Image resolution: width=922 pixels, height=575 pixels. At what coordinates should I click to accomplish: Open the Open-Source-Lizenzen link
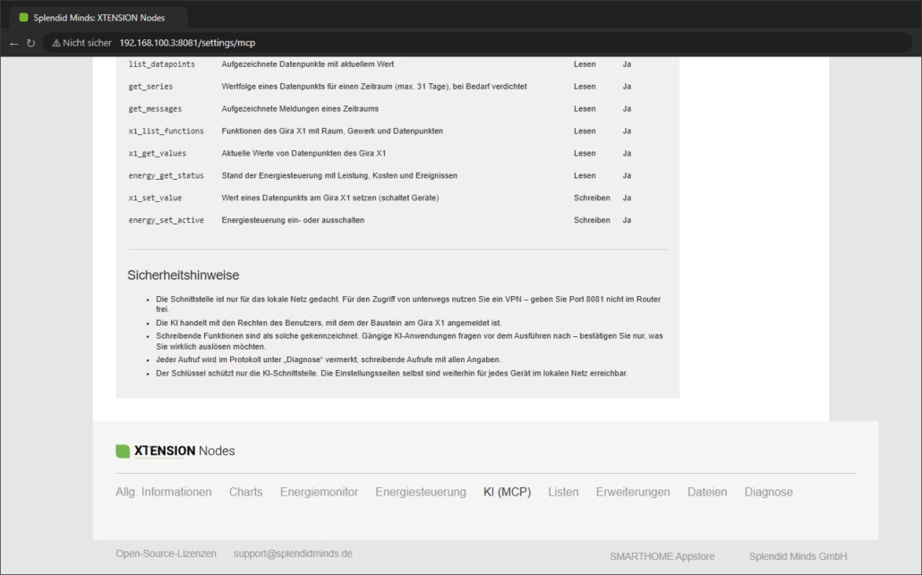click(166, 554)
